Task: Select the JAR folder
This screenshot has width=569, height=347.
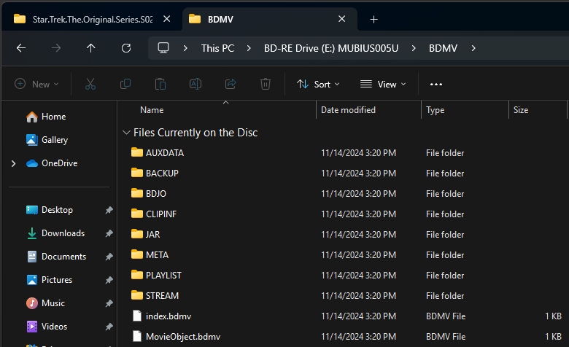Action: pyautogui.click(x=152, y=235)
